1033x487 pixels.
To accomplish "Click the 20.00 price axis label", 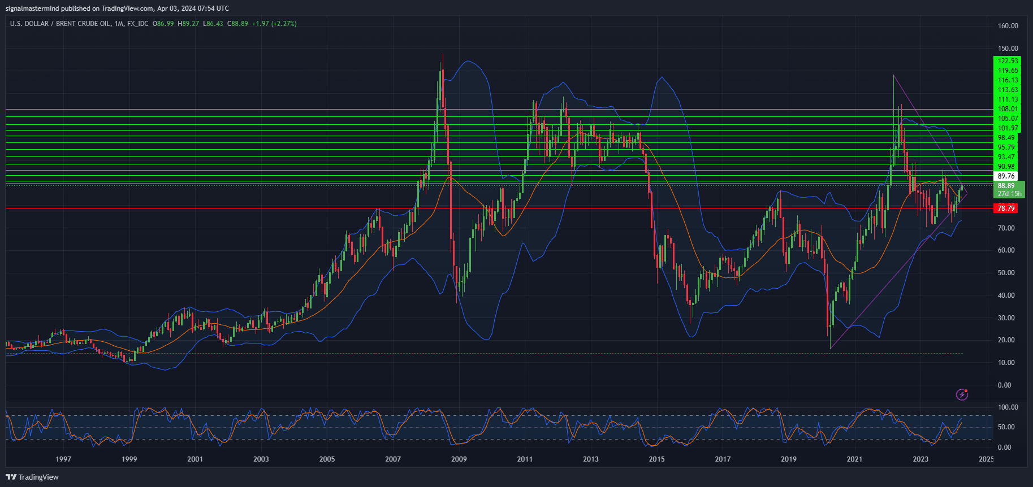I will (x=1006, y=340).
